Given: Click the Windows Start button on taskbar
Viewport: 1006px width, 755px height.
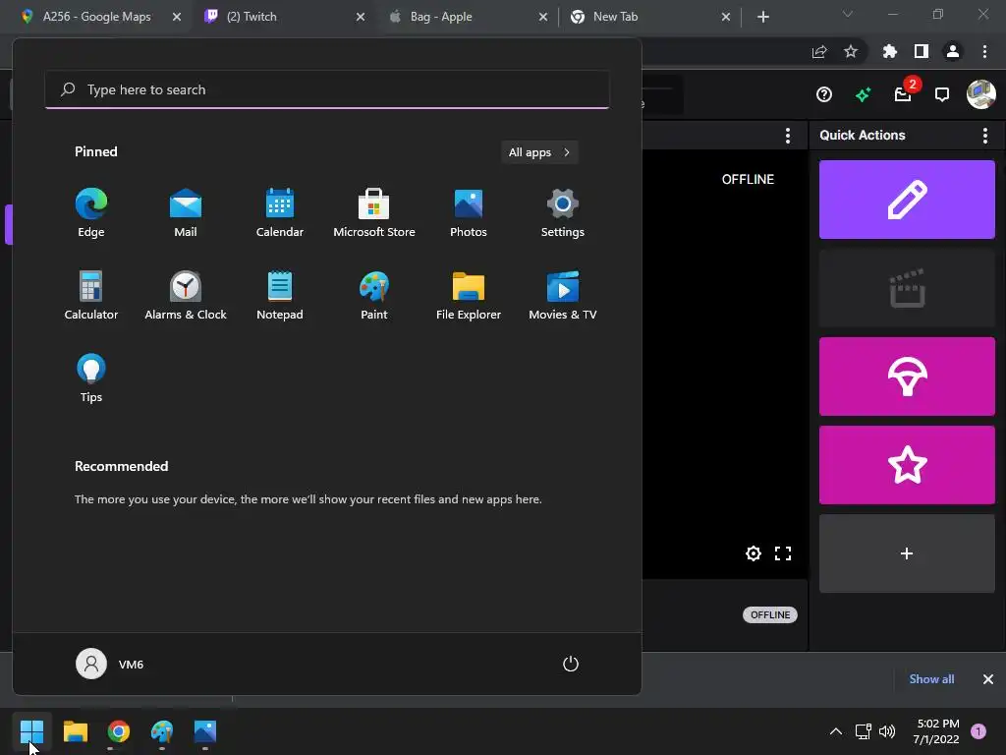Looking at the screenshot, I should click(x=31, y=731).
